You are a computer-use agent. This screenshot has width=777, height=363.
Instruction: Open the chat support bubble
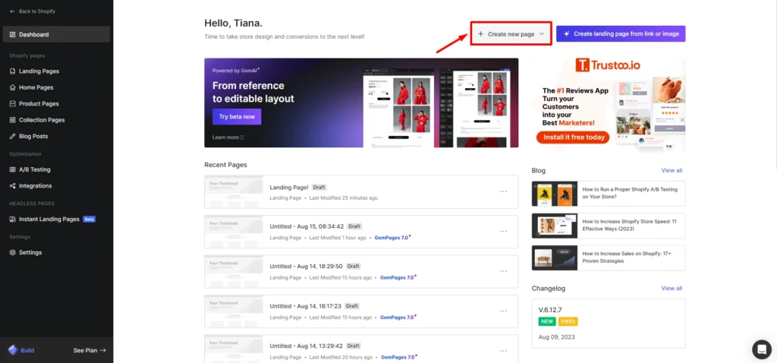coord(762,349)
